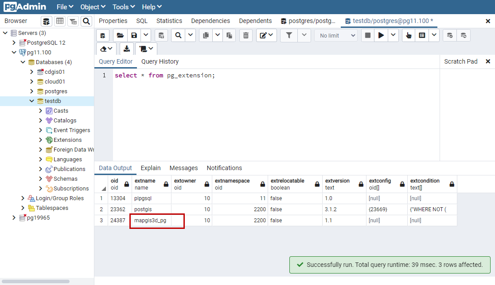
Task: Click the Commit transaction icon
Action: coord(449,36)
